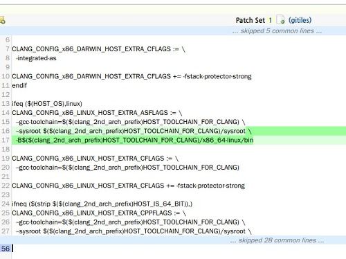Click the LINUX_HOST_EXTRA_CFLAGS := line 19
This screenshot has width=346, height=259.
(95, 159)
